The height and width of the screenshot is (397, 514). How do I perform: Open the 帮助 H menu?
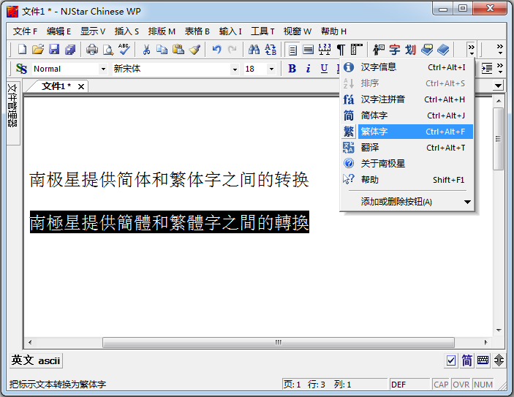tap(333, 31)
